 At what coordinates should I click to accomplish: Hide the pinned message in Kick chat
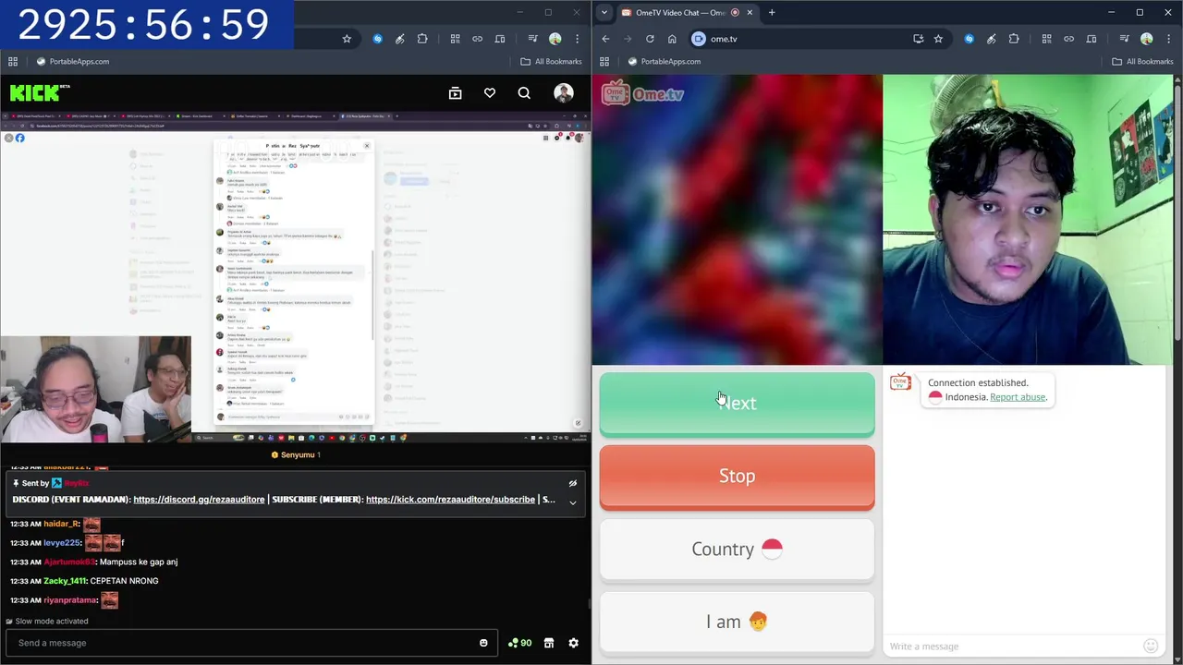tap(573, 483)
